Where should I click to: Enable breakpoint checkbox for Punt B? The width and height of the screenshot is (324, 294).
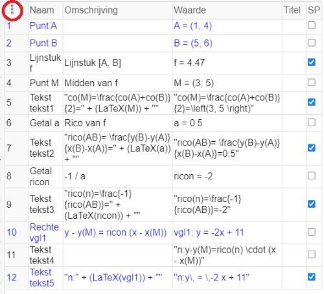pos(312,43)
